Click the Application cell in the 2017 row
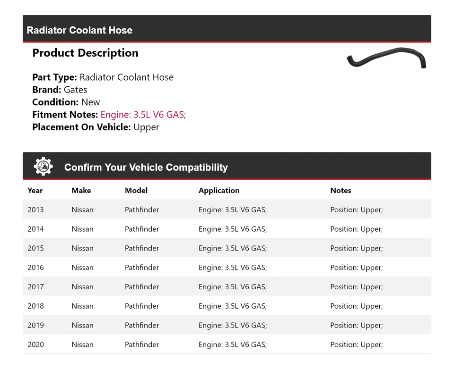 233,287
